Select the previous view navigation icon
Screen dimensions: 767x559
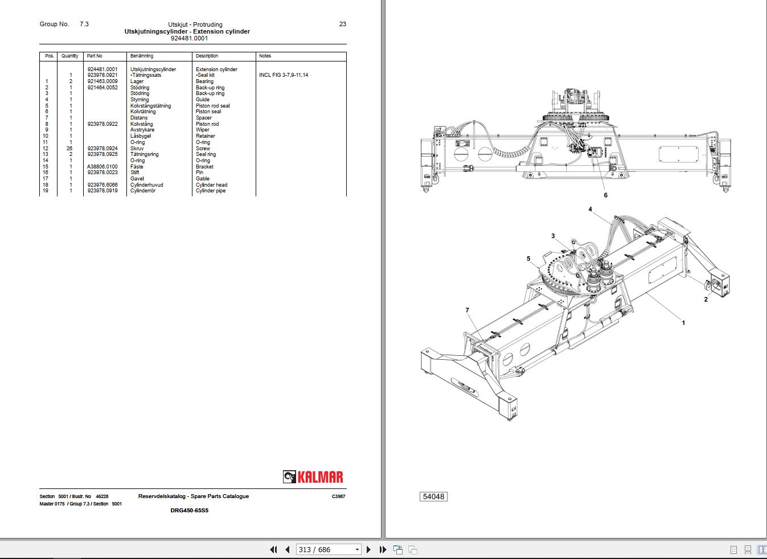[399, 549]
